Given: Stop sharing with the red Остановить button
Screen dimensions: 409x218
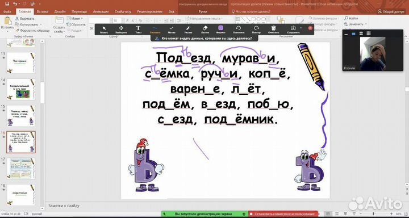Looking at the screenshot, I should (x=283, y=214).
